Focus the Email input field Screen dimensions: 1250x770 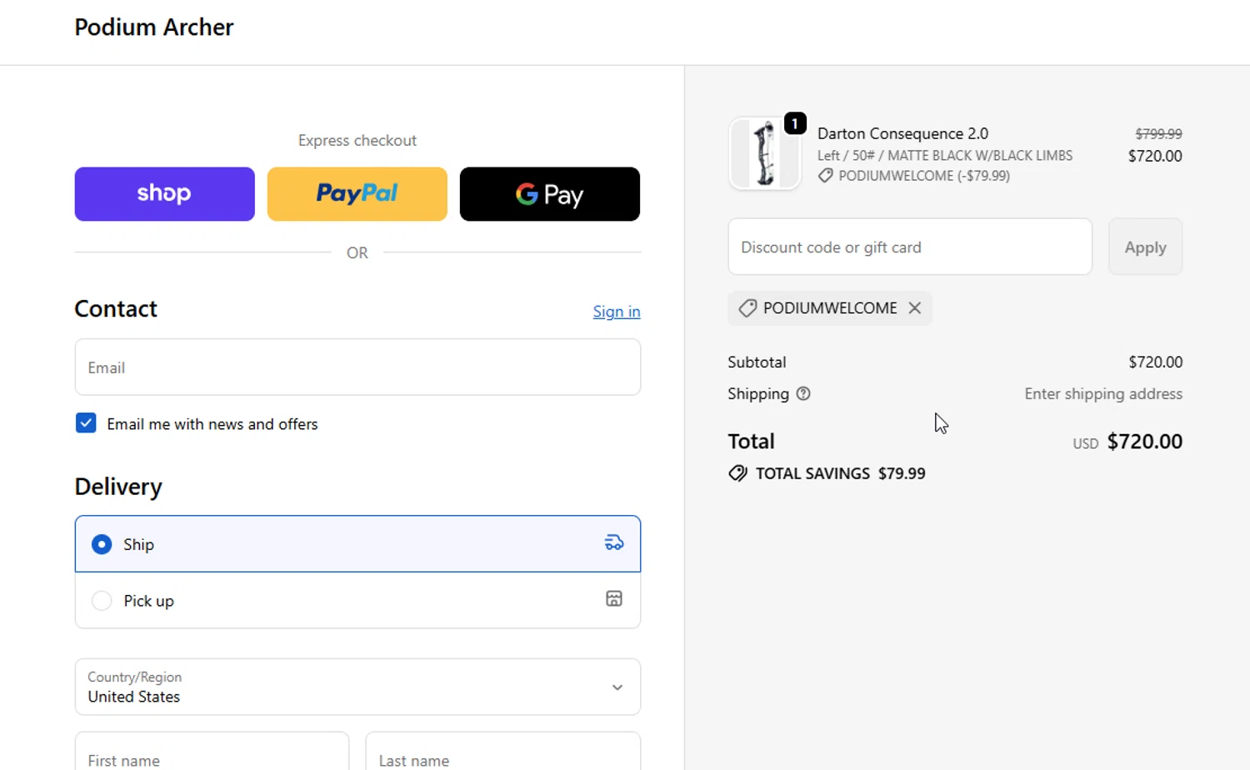pos(357,367)
